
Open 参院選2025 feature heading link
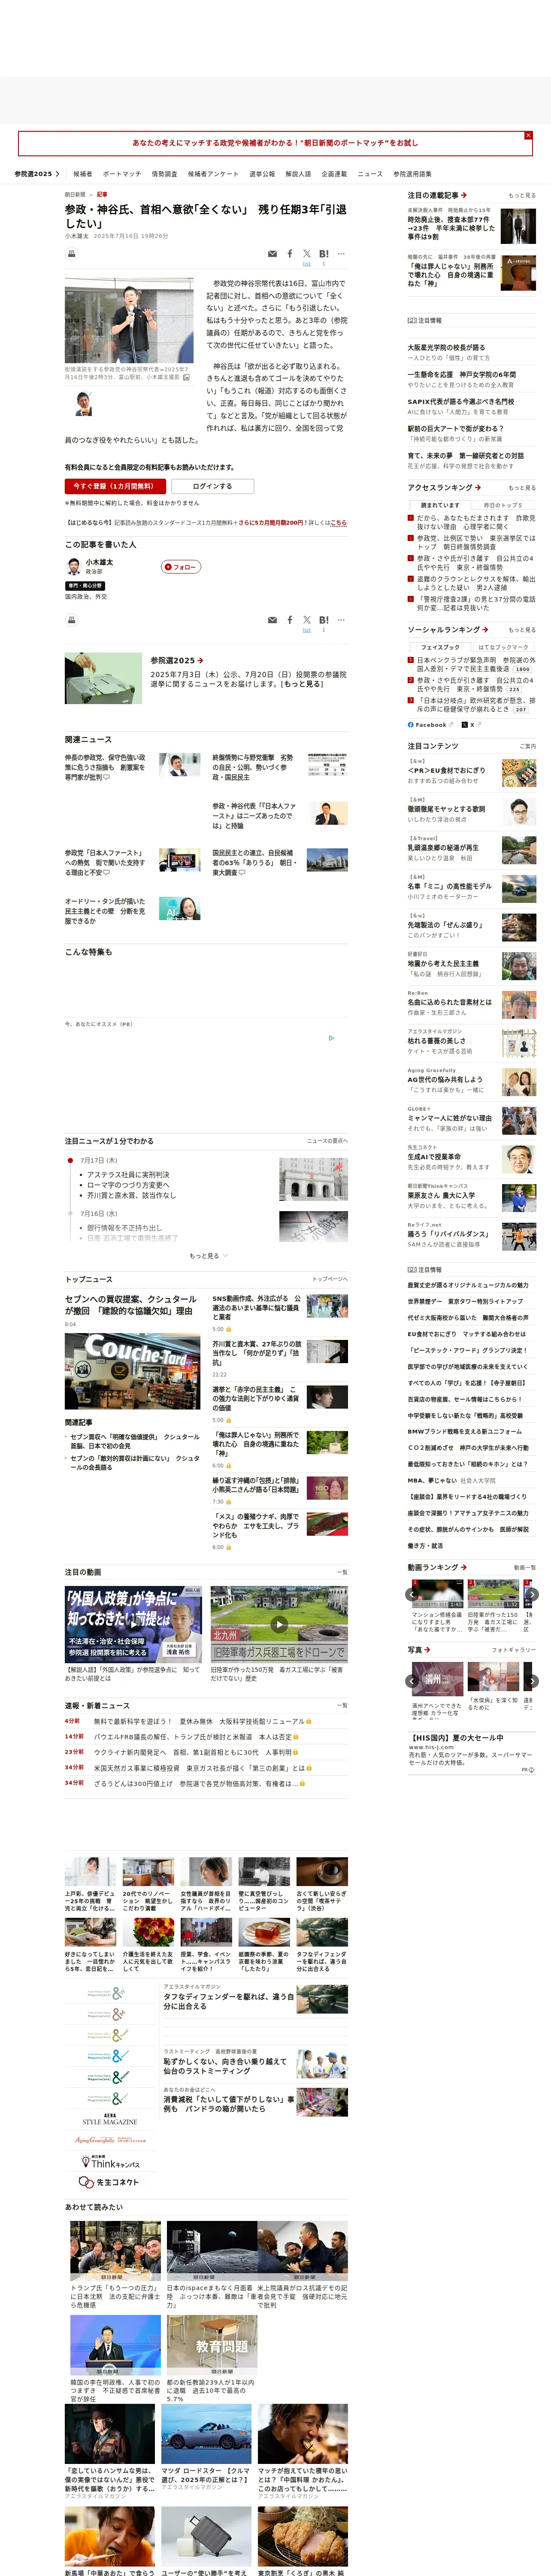click(176, 661)
